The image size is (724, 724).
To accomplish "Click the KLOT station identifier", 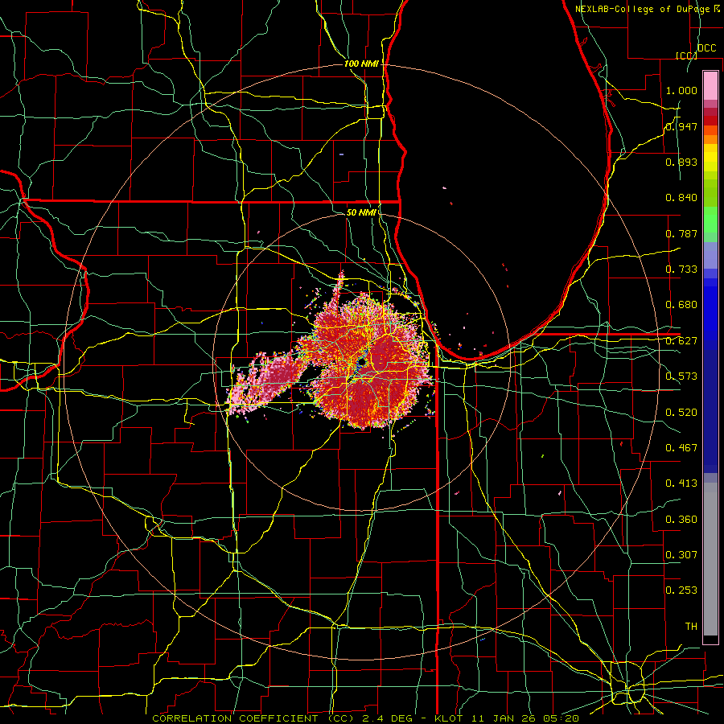I will click(x=449, y=718).
